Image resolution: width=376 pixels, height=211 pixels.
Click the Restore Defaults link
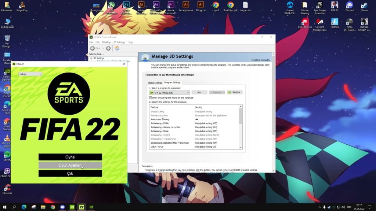tap(260, 60)
